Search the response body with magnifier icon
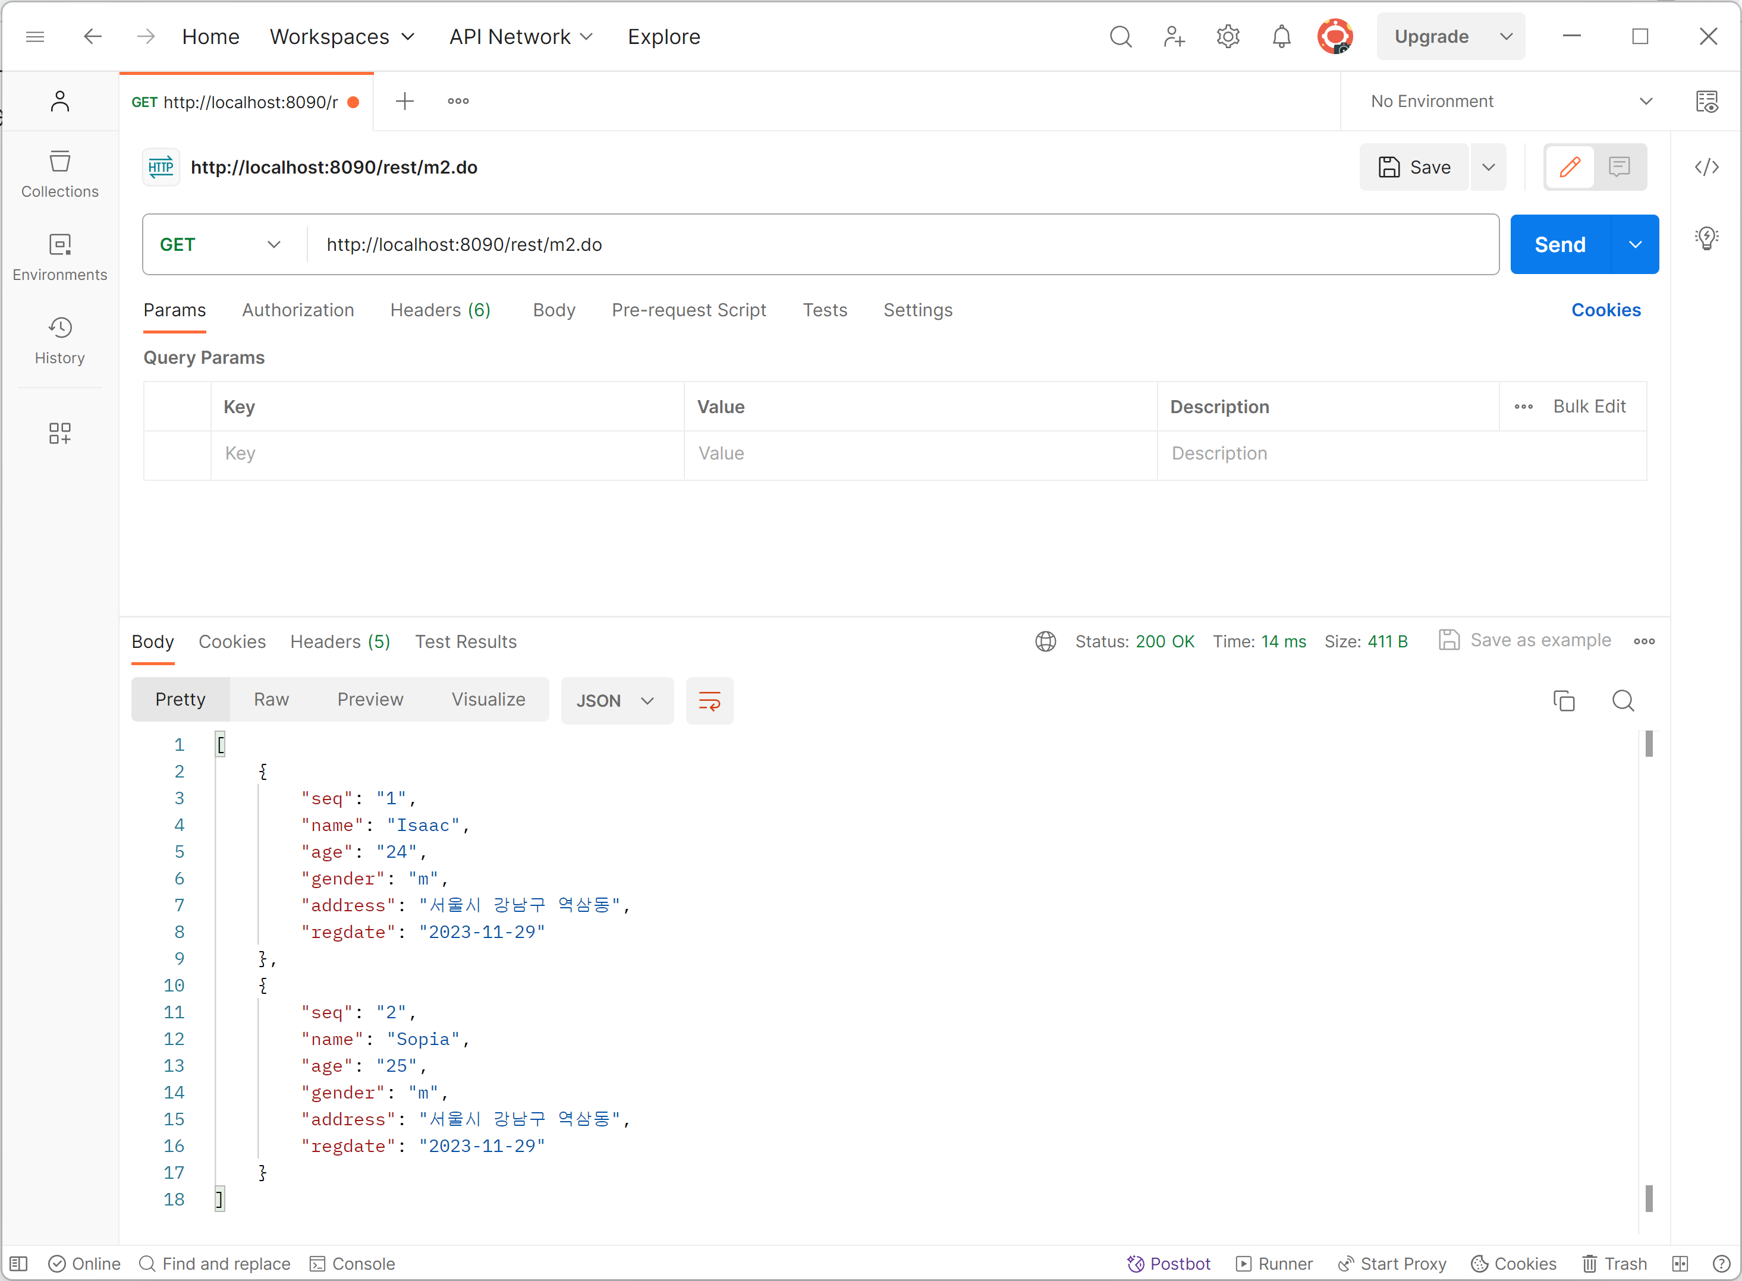Image resolution: width=1742 pixels, height=1281 pixels. [1622, 701]
